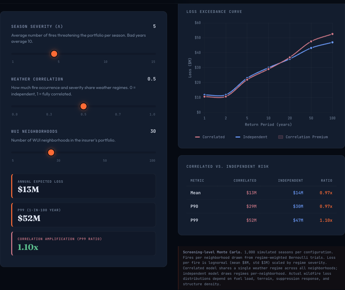Click the Correlation Premium swatch icon
Screen dimensions: 345x290
280,137
